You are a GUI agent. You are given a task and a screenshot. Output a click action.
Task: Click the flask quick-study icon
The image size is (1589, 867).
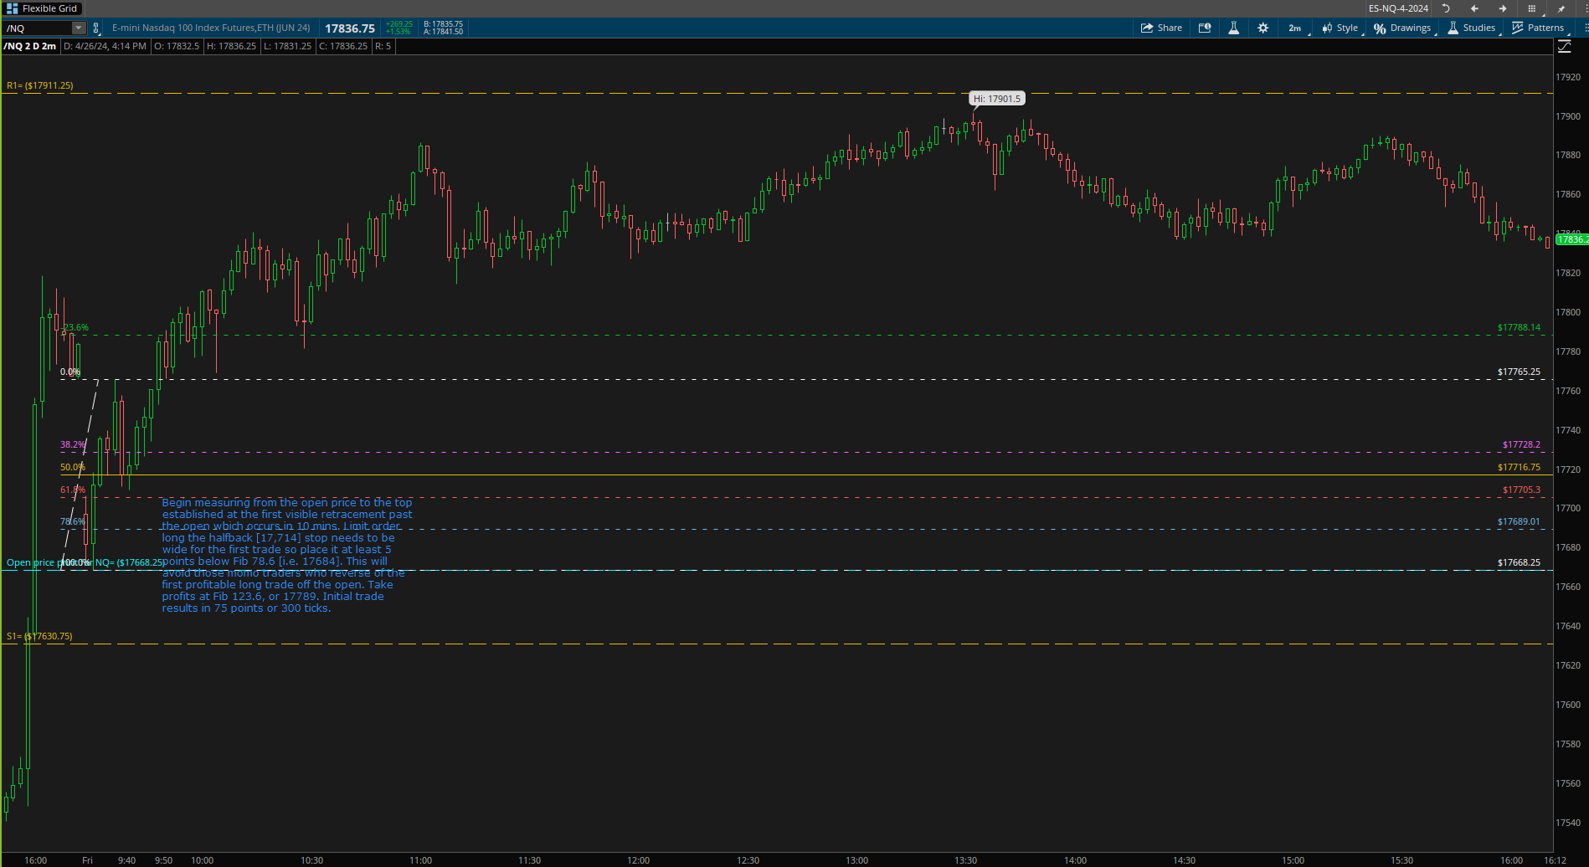1233,28
